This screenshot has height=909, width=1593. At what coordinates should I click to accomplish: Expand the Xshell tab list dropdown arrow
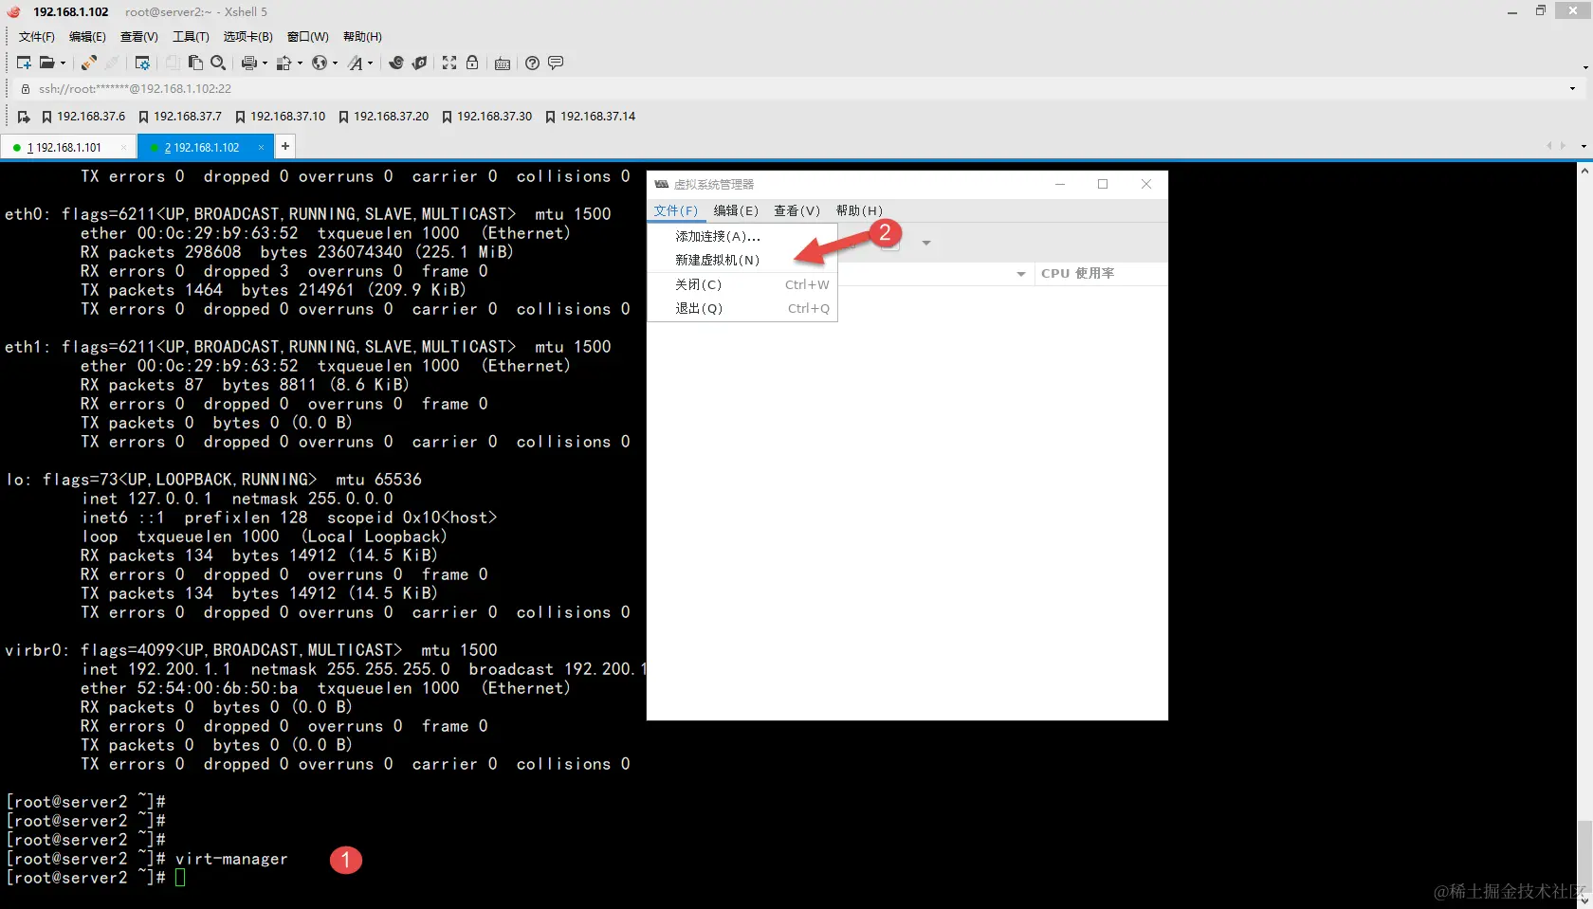1584,147
